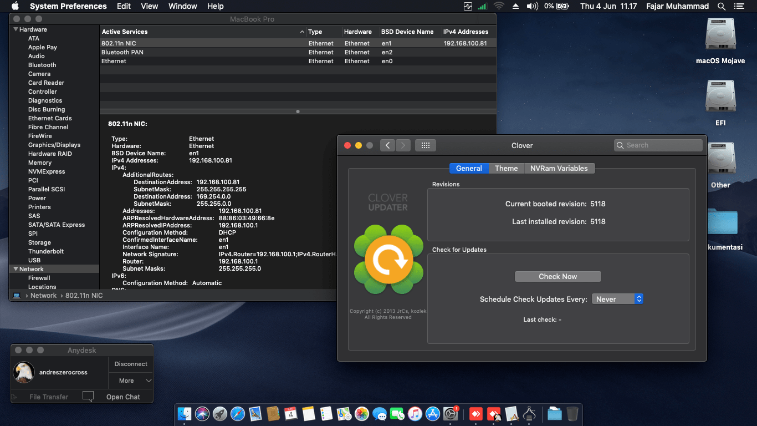The width and height of the screenshot is (757, 426).
Task: Select the General tab in Clover
Action: click(469, 168)
